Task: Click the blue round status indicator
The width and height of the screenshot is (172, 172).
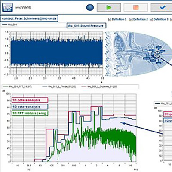Action: [90, 7]
